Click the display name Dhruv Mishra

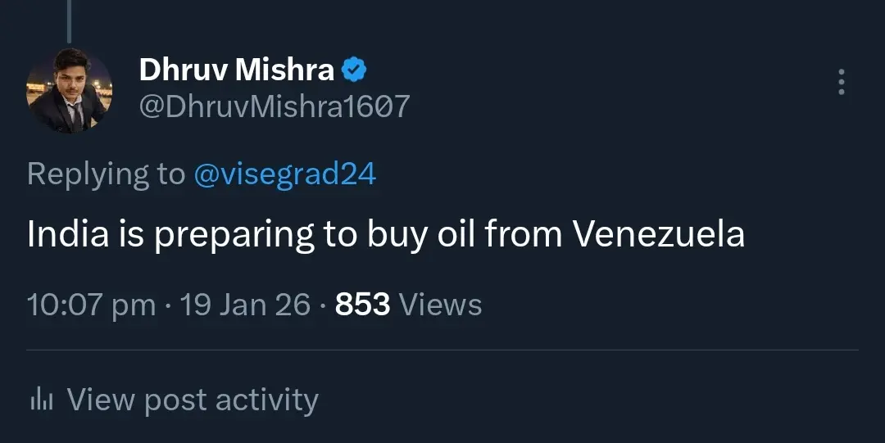click(x=237, y=70)
